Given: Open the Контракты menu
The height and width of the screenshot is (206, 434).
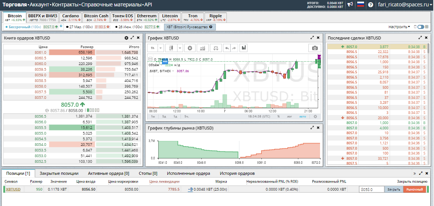Looking at the screenshot, I should [x=65, y=5].
